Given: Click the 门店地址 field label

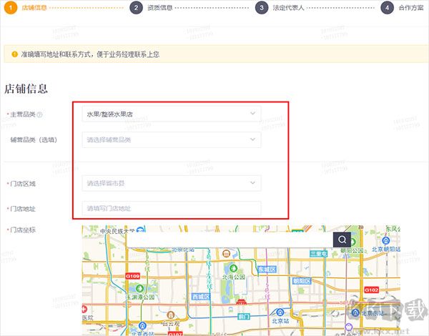Looking at the screenshot, I should tap(23, 209).
